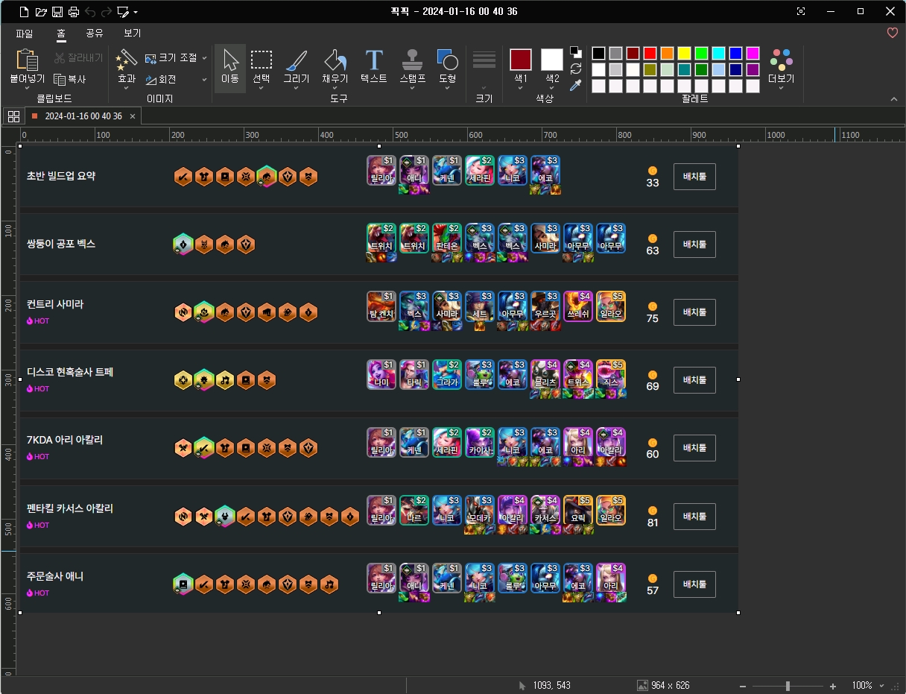Open the 회전 dropdown arrow
The width and height of the screenshot is (906, 694).
click(x=204, y=79)
